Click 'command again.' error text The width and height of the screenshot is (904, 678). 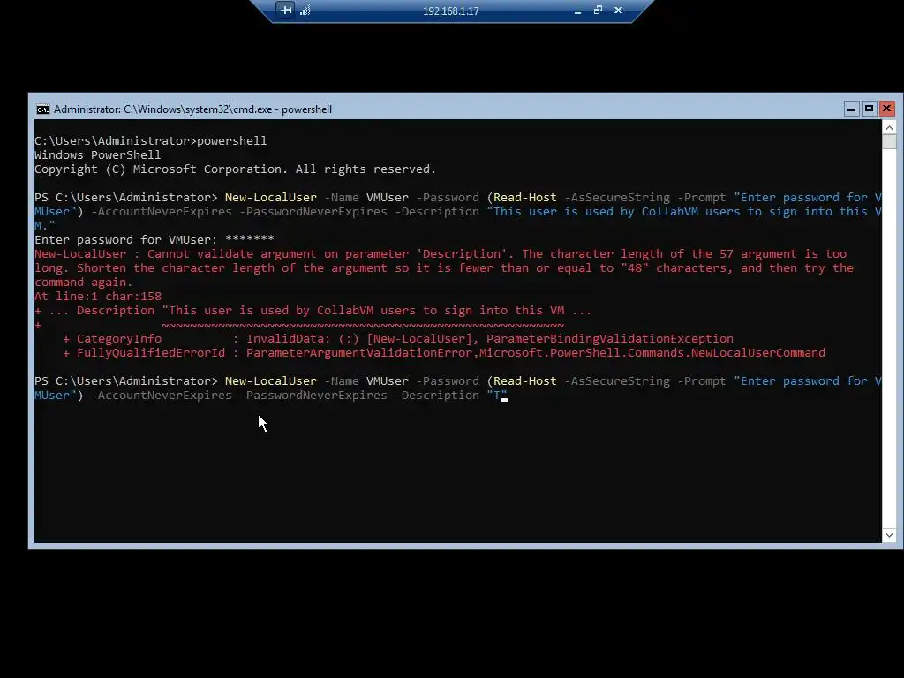coord(84,282)
